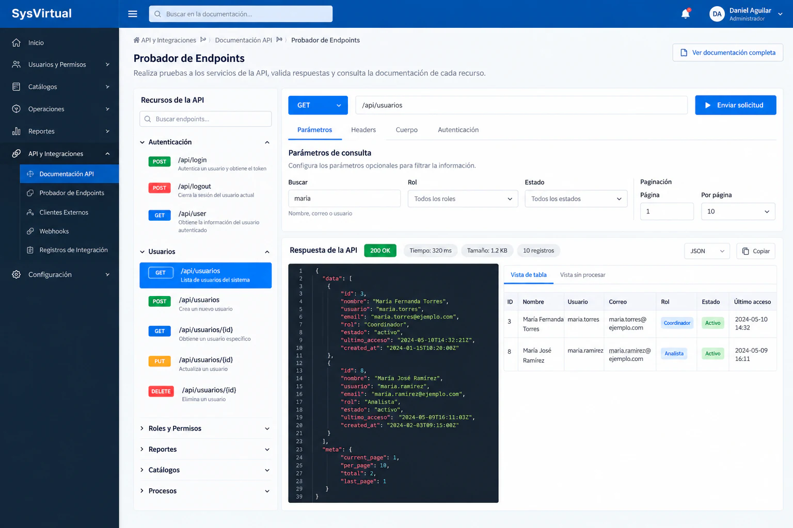Click the Buscar parameter field containing maria
The height and width of the screenshot is (528, 793).
[x=344, y=199]
